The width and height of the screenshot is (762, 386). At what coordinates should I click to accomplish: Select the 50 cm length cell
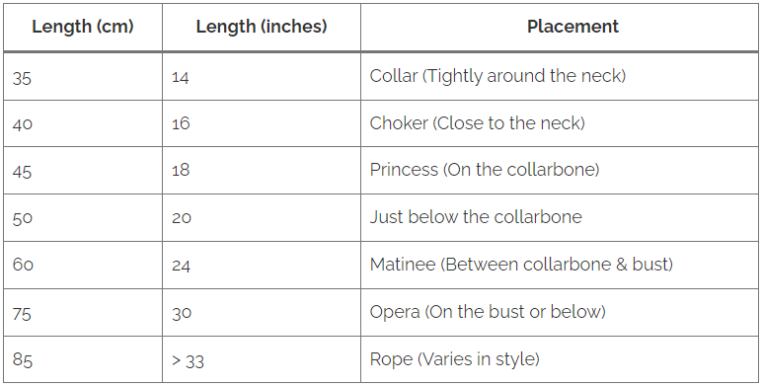click(x=83, y=218)
